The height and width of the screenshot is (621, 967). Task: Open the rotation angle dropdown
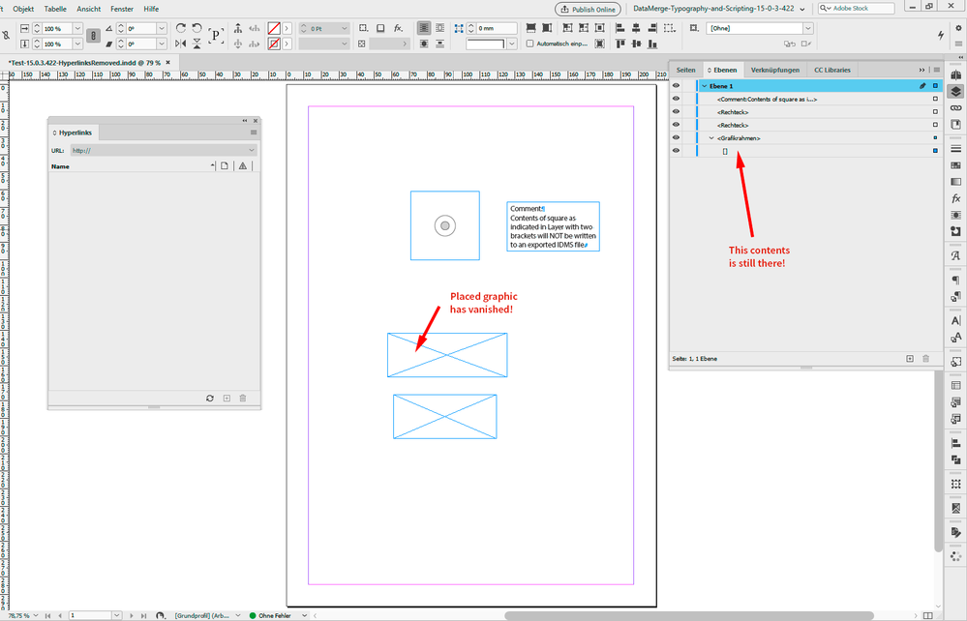pyautogui.click(x=162, y=28)
